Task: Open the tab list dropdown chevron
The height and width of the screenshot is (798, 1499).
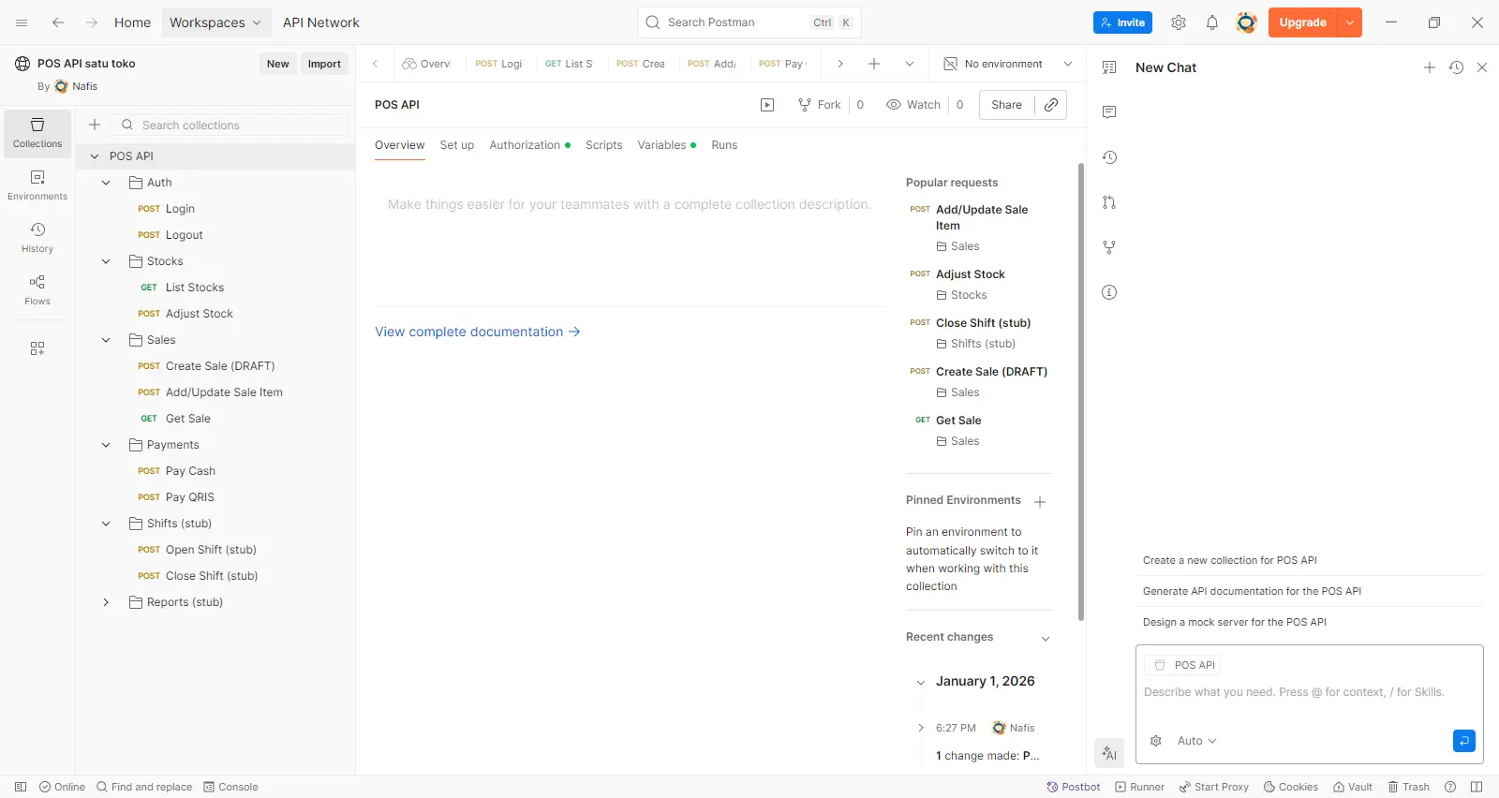Action: point(909,64)
